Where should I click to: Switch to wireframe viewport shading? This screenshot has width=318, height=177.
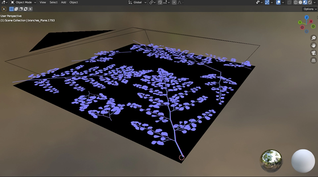pyautogui.click(x=295, y=2)
